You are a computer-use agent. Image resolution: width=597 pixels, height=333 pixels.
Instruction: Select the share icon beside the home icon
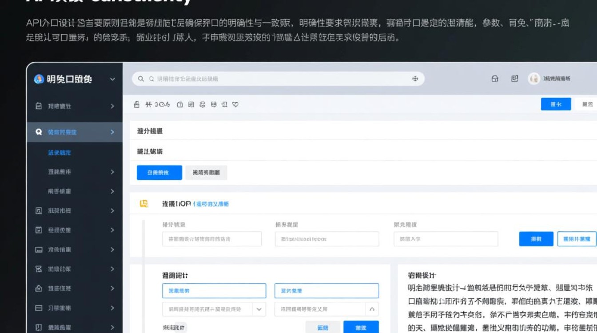coord(515,79)
